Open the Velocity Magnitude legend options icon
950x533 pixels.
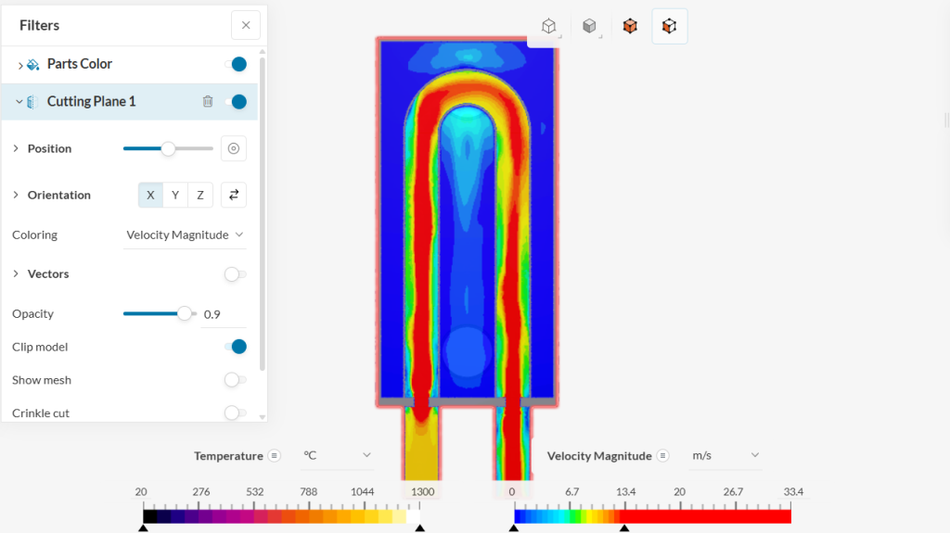(663, 456)
